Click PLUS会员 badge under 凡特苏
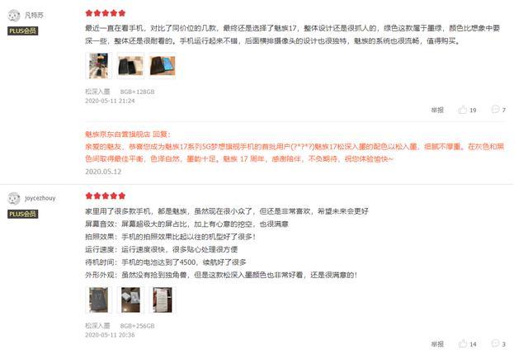The height and width of the screenshot is (354, 528). pos(22,31)
